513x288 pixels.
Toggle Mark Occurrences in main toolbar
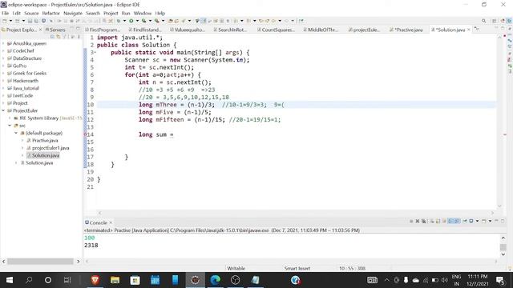tap(204, 21)
